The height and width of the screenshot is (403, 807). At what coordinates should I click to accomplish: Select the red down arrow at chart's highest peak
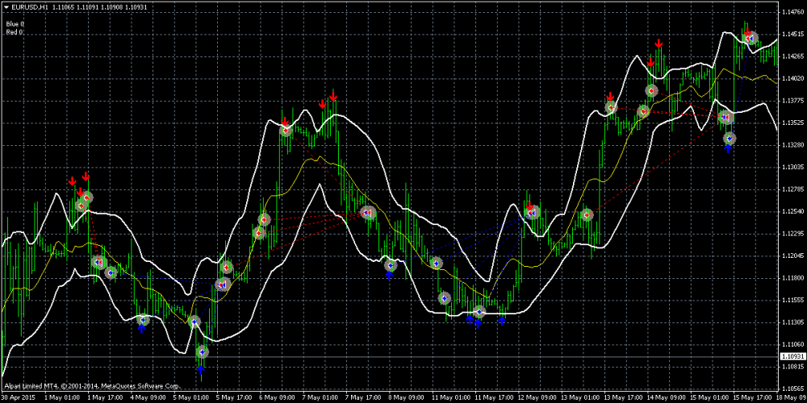tap(747, 32)
